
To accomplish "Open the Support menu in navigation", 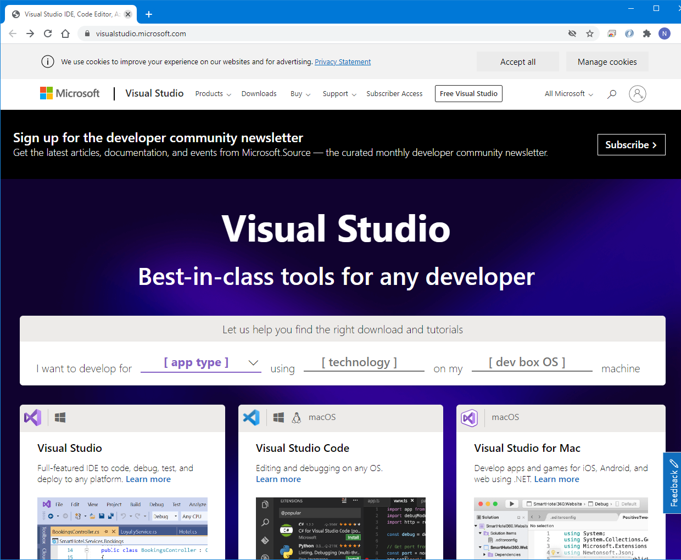I will [x=339, y=94].
